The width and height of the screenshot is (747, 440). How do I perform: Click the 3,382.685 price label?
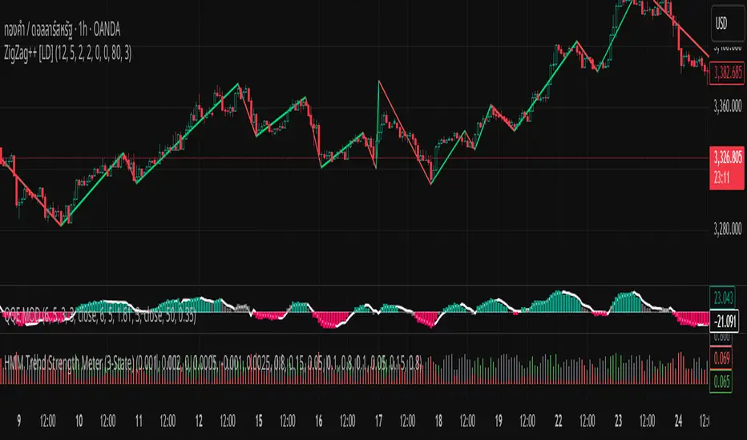[x=727, y=73]
